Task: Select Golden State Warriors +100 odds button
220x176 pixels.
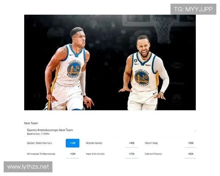Action: [x=73, y=143]
